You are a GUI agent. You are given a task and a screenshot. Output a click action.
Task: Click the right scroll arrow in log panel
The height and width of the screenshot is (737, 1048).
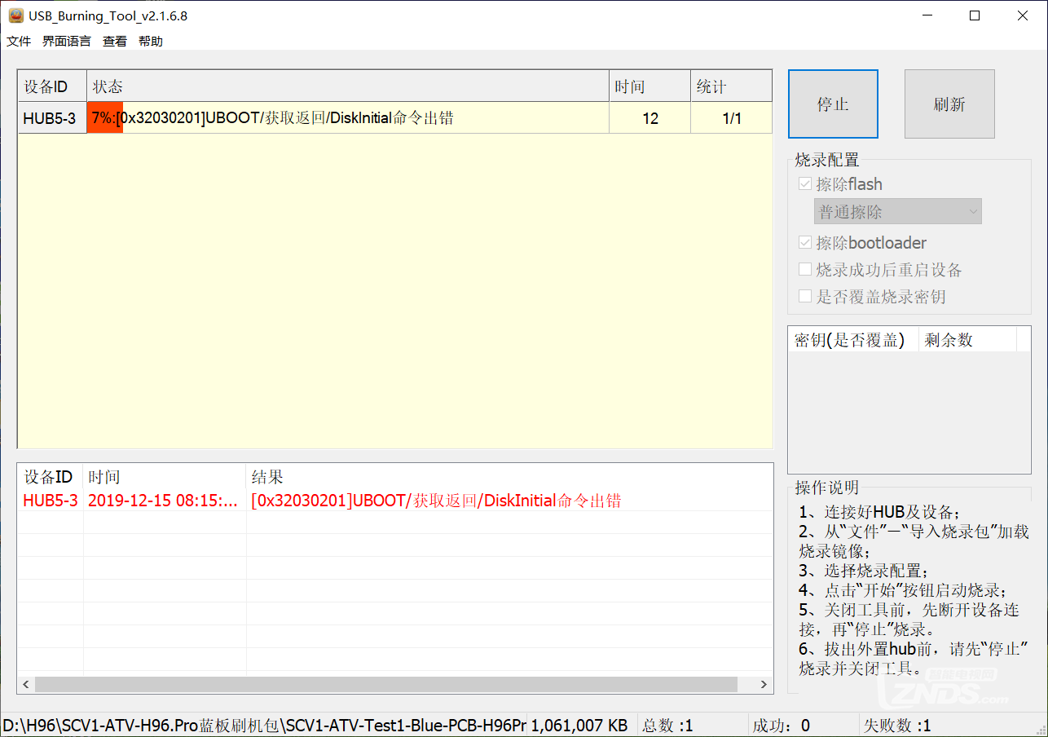pos(764,685)
